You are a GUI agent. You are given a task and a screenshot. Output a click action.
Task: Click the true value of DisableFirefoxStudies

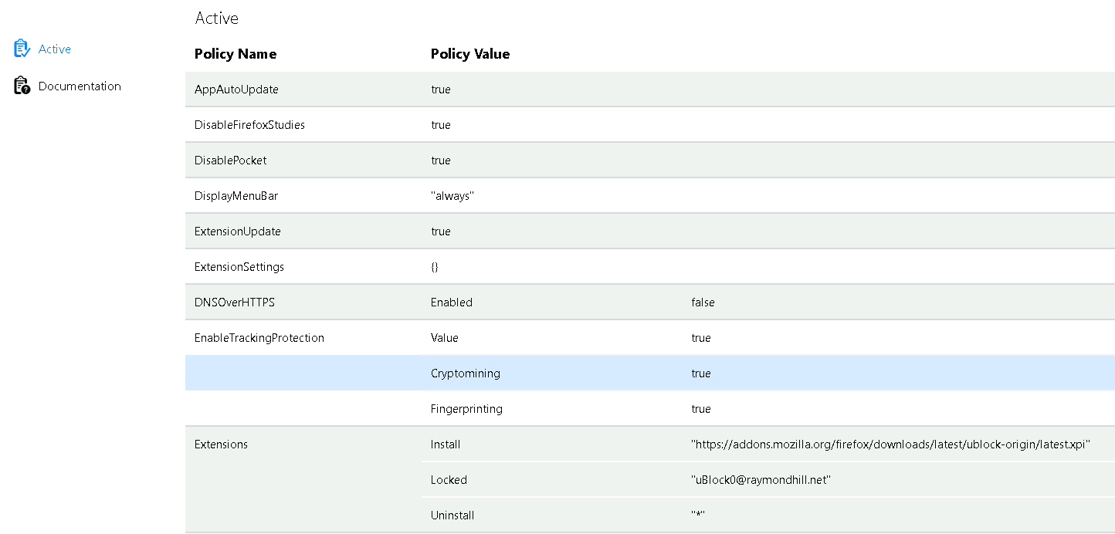(441, 125)
